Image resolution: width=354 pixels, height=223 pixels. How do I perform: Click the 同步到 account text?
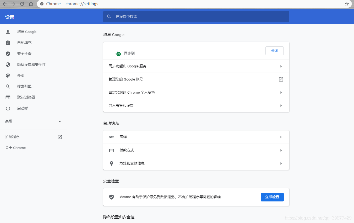pyautogui.click(x=129, y=53)
